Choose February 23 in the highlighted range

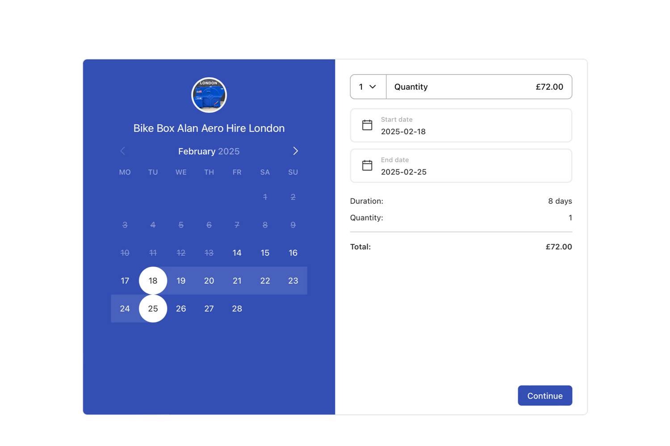click(x=293, y=281)
